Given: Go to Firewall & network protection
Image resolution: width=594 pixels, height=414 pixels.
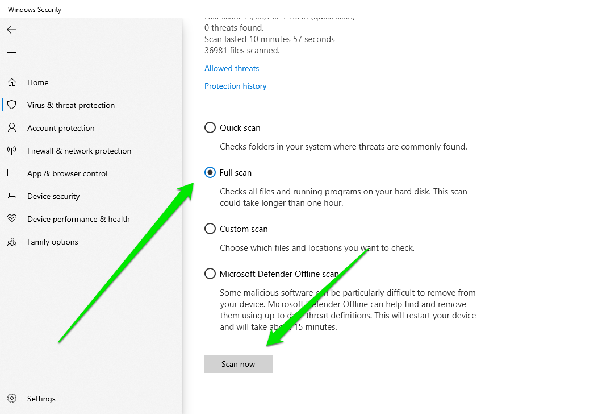Looking at the screenshot, I should (79, 151).
